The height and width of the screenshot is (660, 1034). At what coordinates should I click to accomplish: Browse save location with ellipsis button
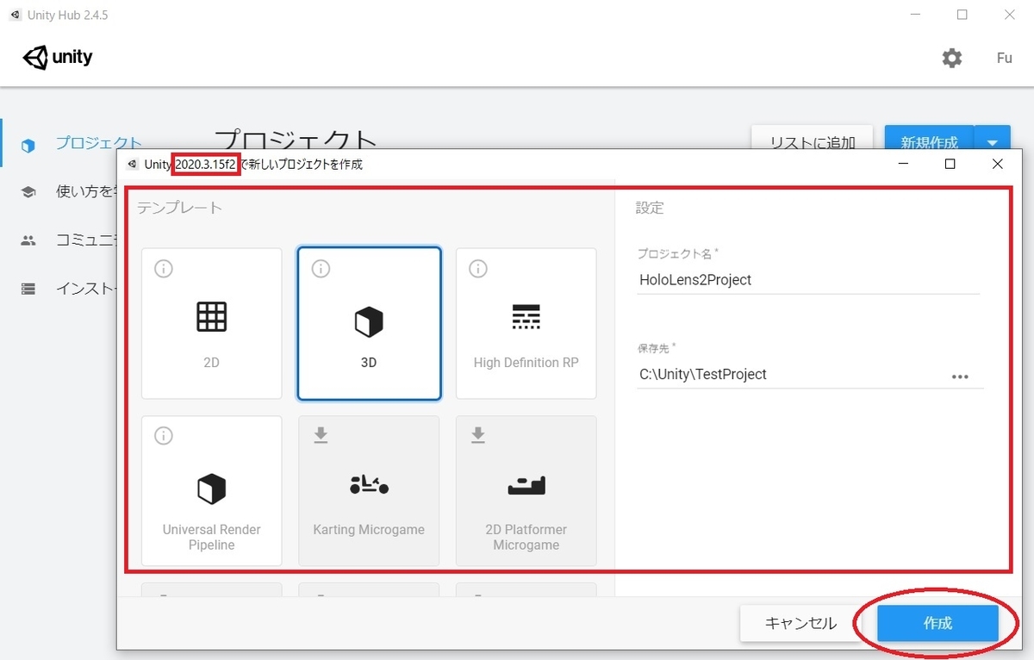960,377
